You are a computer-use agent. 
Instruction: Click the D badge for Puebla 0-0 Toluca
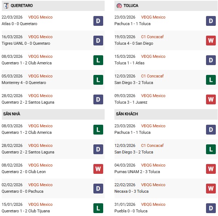click(x=211, y=208)
